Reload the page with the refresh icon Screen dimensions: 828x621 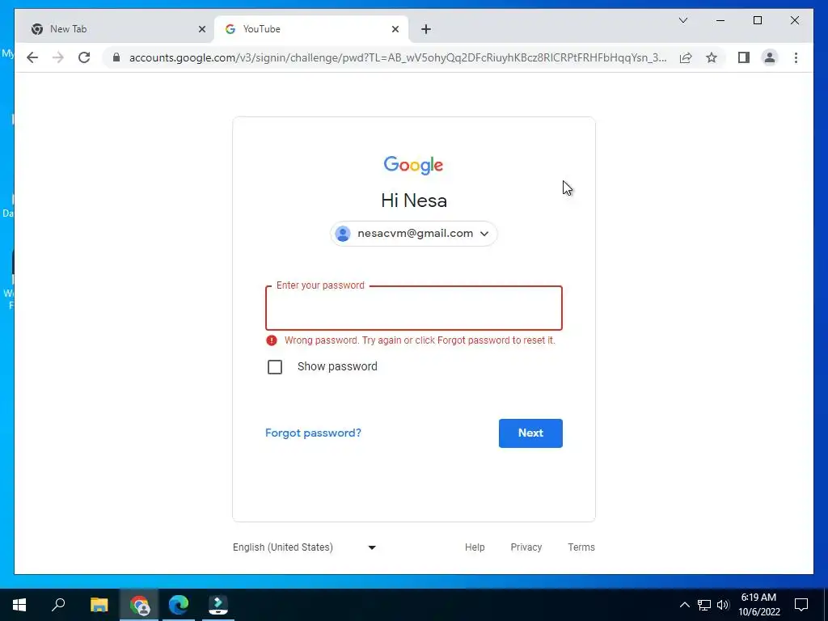[x=84, y=57]
